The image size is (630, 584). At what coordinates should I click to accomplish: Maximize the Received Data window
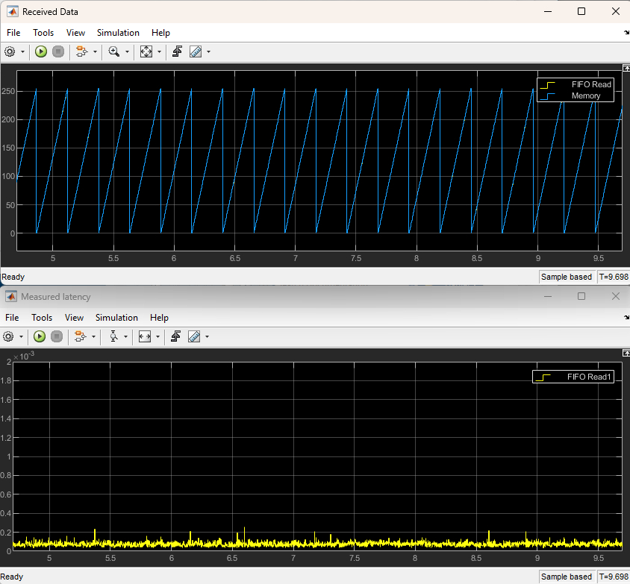[x=581, y=11]
